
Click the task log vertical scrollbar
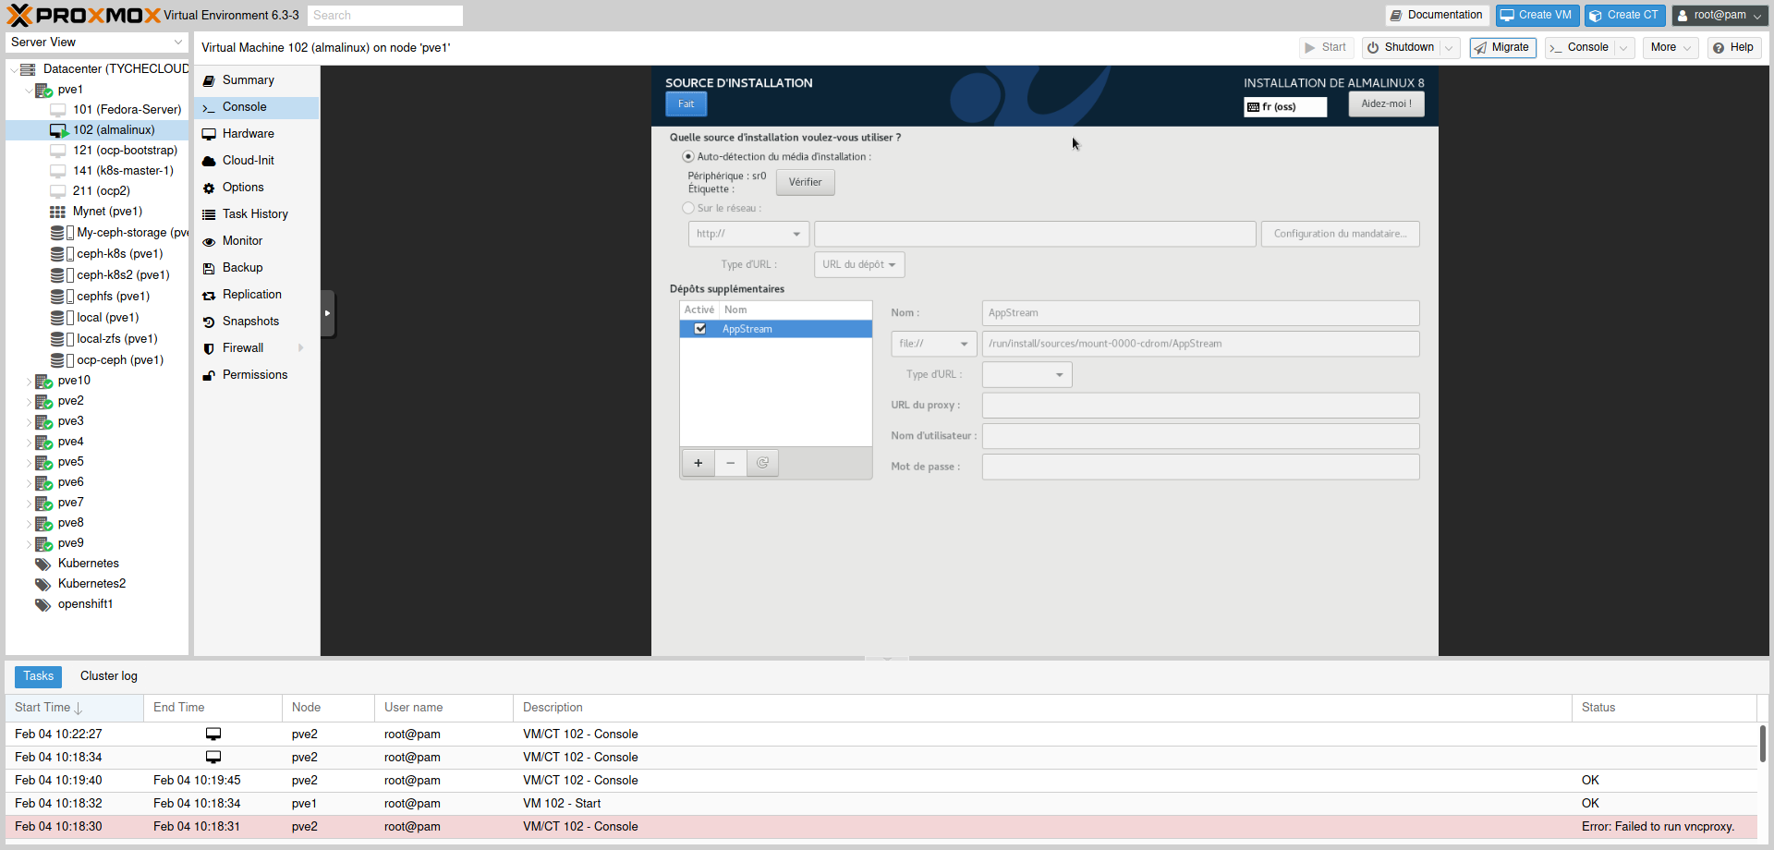[1763, 744]
